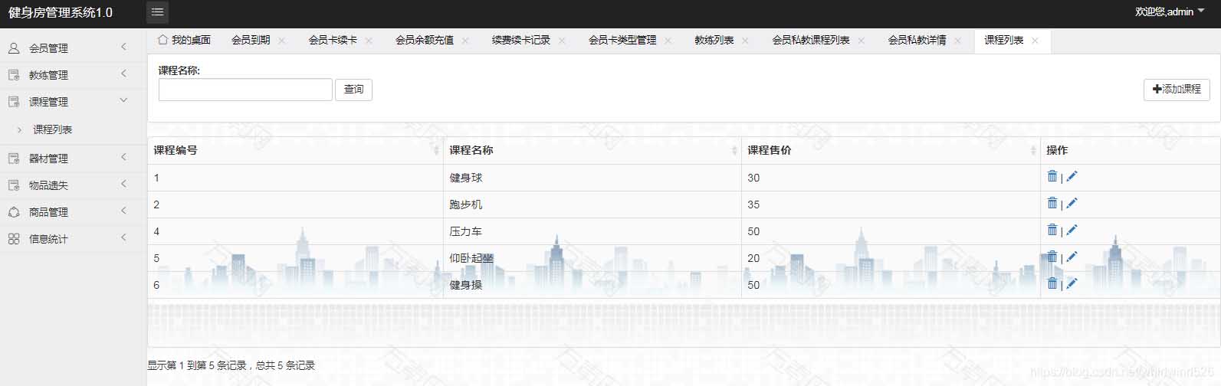The image size is (1221, 386).
Task: Edit the 压力车 course with pencil icon
Action: point(1072,230)
